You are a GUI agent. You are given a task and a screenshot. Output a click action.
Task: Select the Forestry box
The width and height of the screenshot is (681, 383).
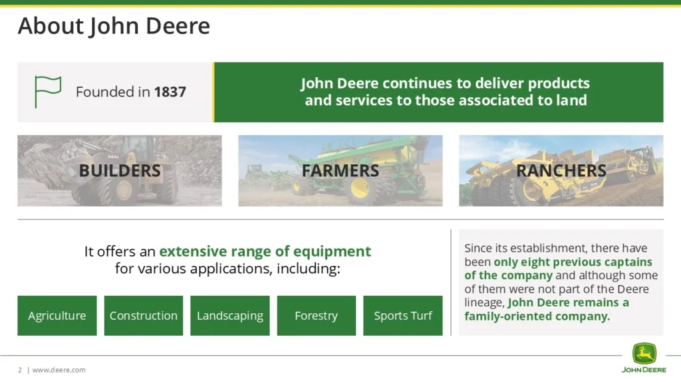(x=316, y=316)
